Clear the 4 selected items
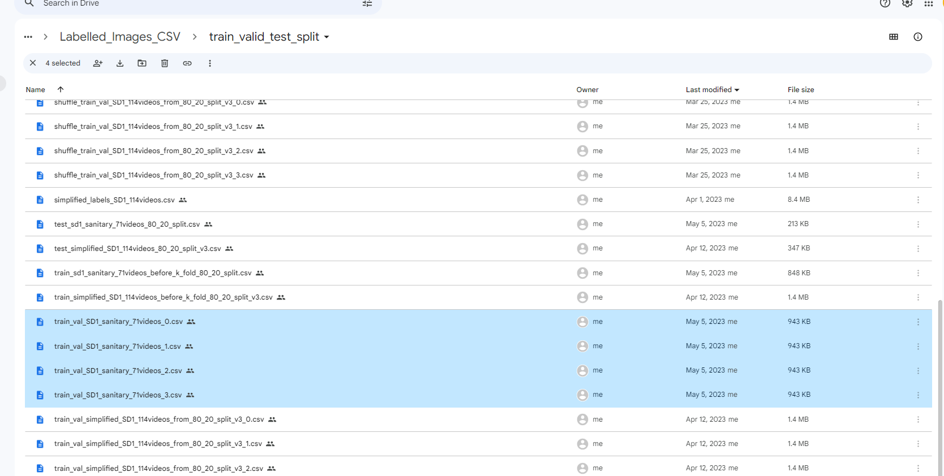The height and width of the screenshot is (476, 944). click(x=33, y=63)
